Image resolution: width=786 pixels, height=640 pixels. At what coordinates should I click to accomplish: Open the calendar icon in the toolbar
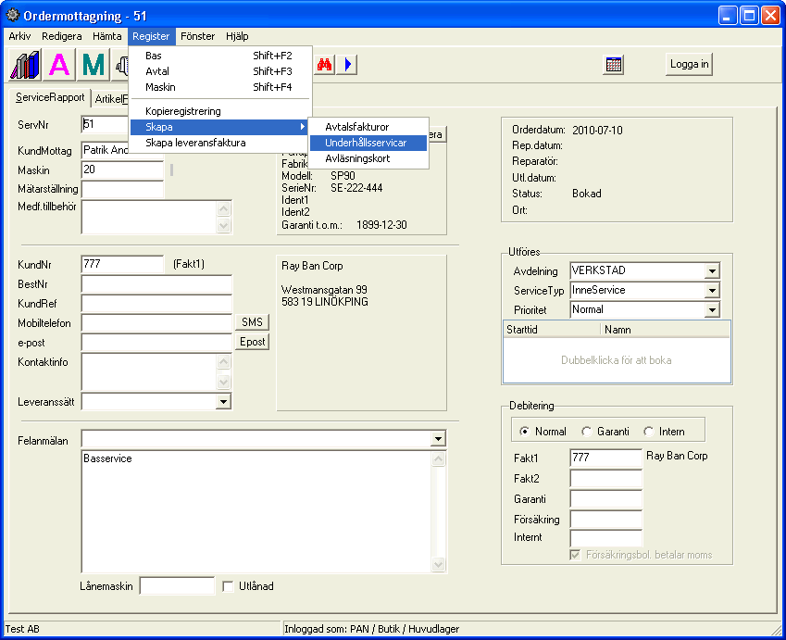(x=614, y=65)
